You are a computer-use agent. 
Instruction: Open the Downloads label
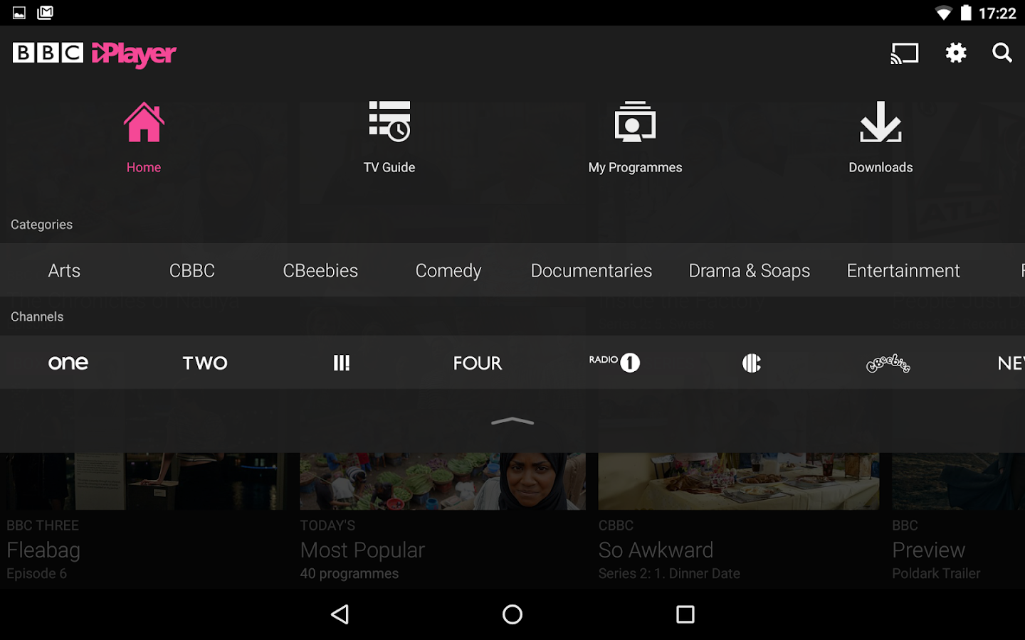point(881,167)
